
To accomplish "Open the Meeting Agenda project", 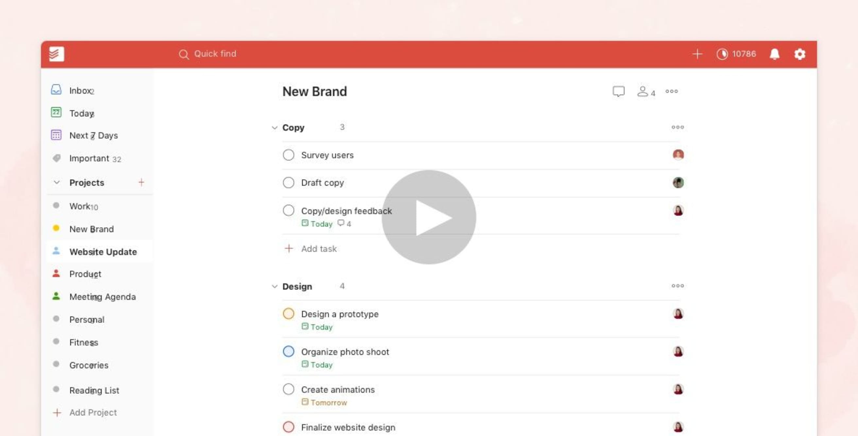I will tap(100, 296).
